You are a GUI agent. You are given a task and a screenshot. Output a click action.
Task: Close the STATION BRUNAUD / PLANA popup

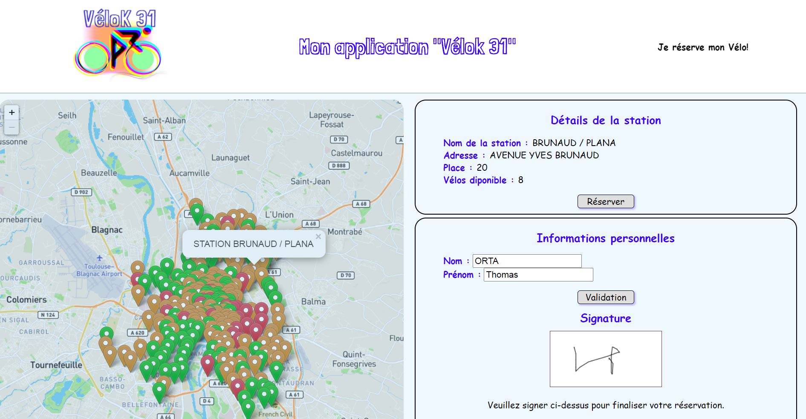coord(318,237)
